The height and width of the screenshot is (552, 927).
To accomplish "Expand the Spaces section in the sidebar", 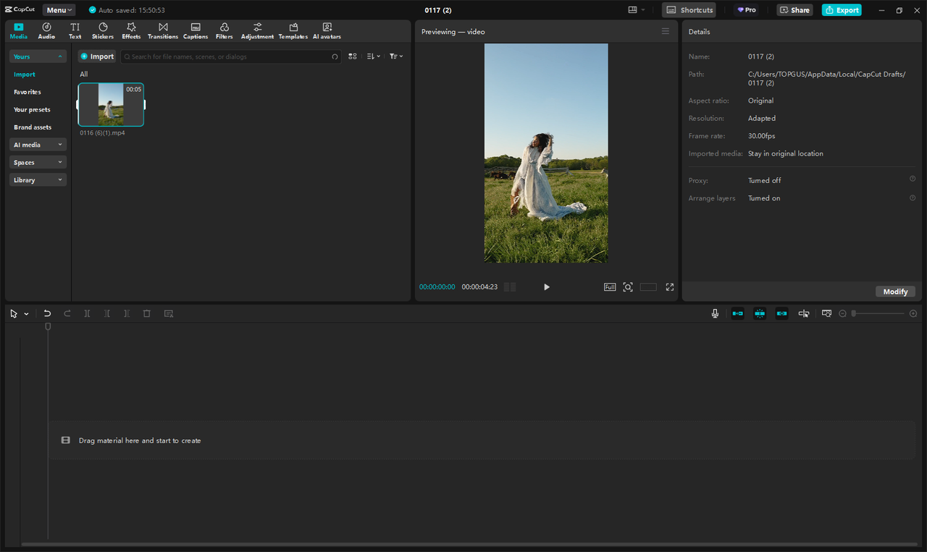I will pos(37,161).
